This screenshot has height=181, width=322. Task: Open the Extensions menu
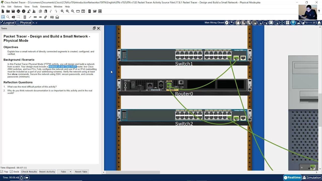click(x=46, y=7)
